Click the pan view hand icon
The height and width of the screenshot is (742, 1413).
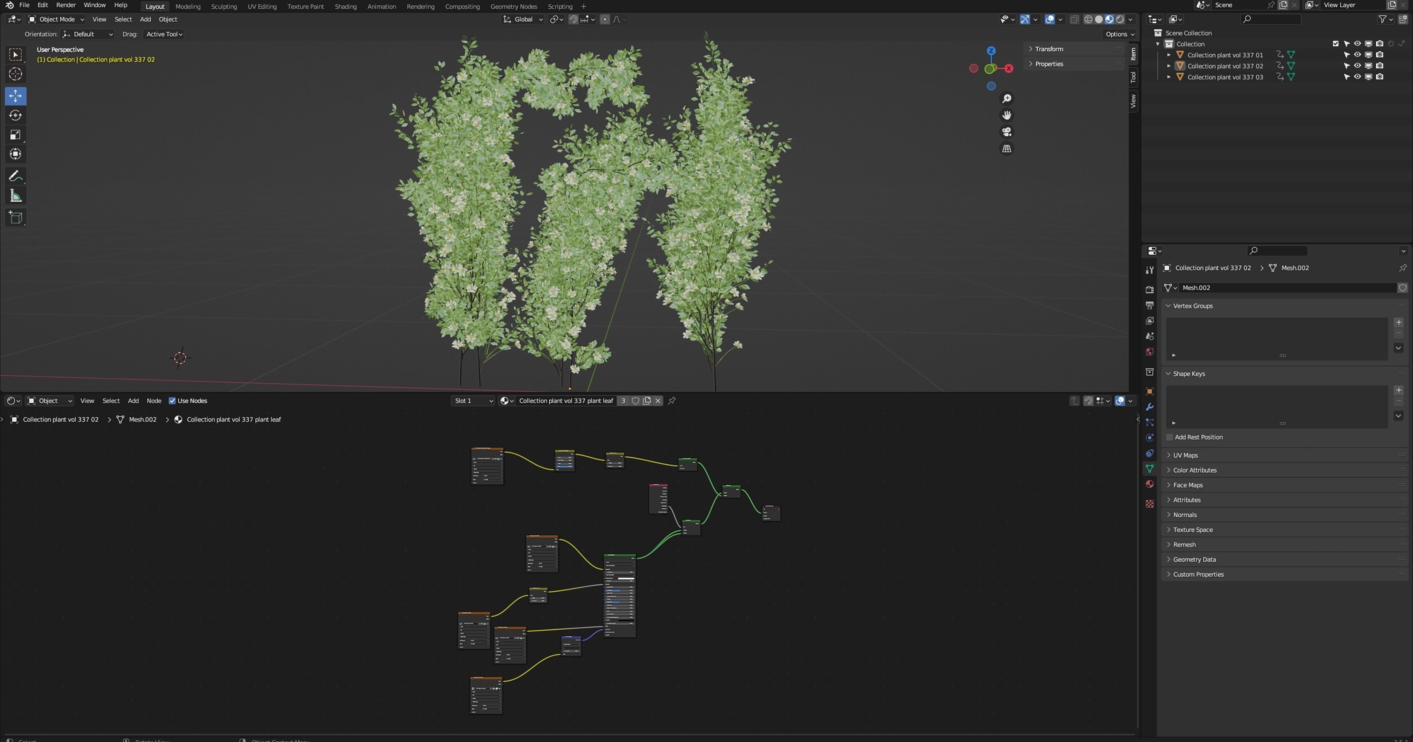coord(1006,115)
